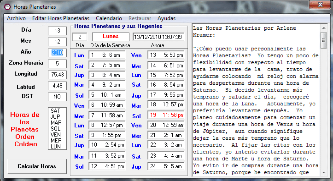The image size is (333, 181).
Task: Open the Calendario menu
Action: [109, 18]
